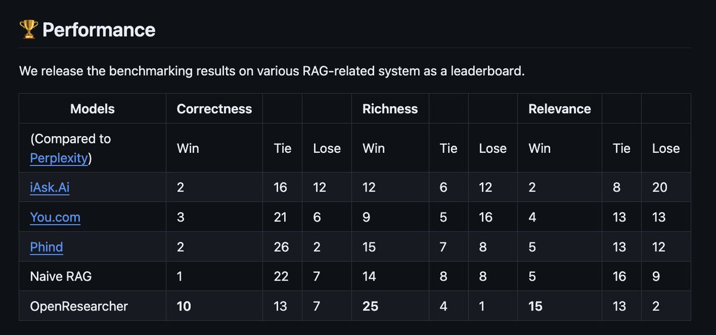This screenshot has width=716, height=335.
Task: Click OpenResearcher's bold Correctness win value 10
Action: (184, 306)
